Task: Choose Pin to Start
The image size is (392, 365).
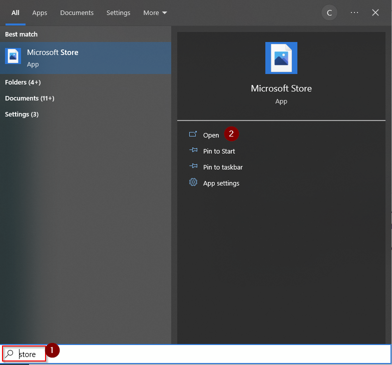Action: 219,151
